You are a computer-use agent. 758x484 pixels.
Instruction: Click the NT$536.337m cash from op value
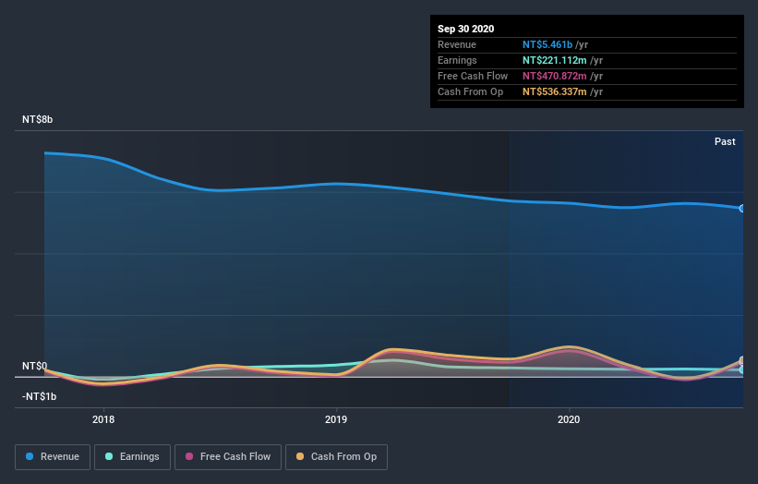click(555, 91)
